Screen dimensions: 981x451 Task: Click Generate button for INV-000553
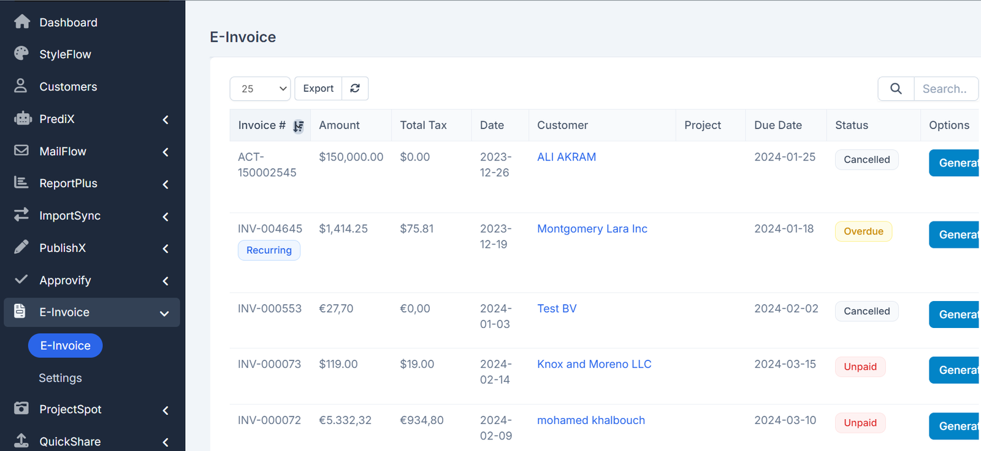point(955,315)
